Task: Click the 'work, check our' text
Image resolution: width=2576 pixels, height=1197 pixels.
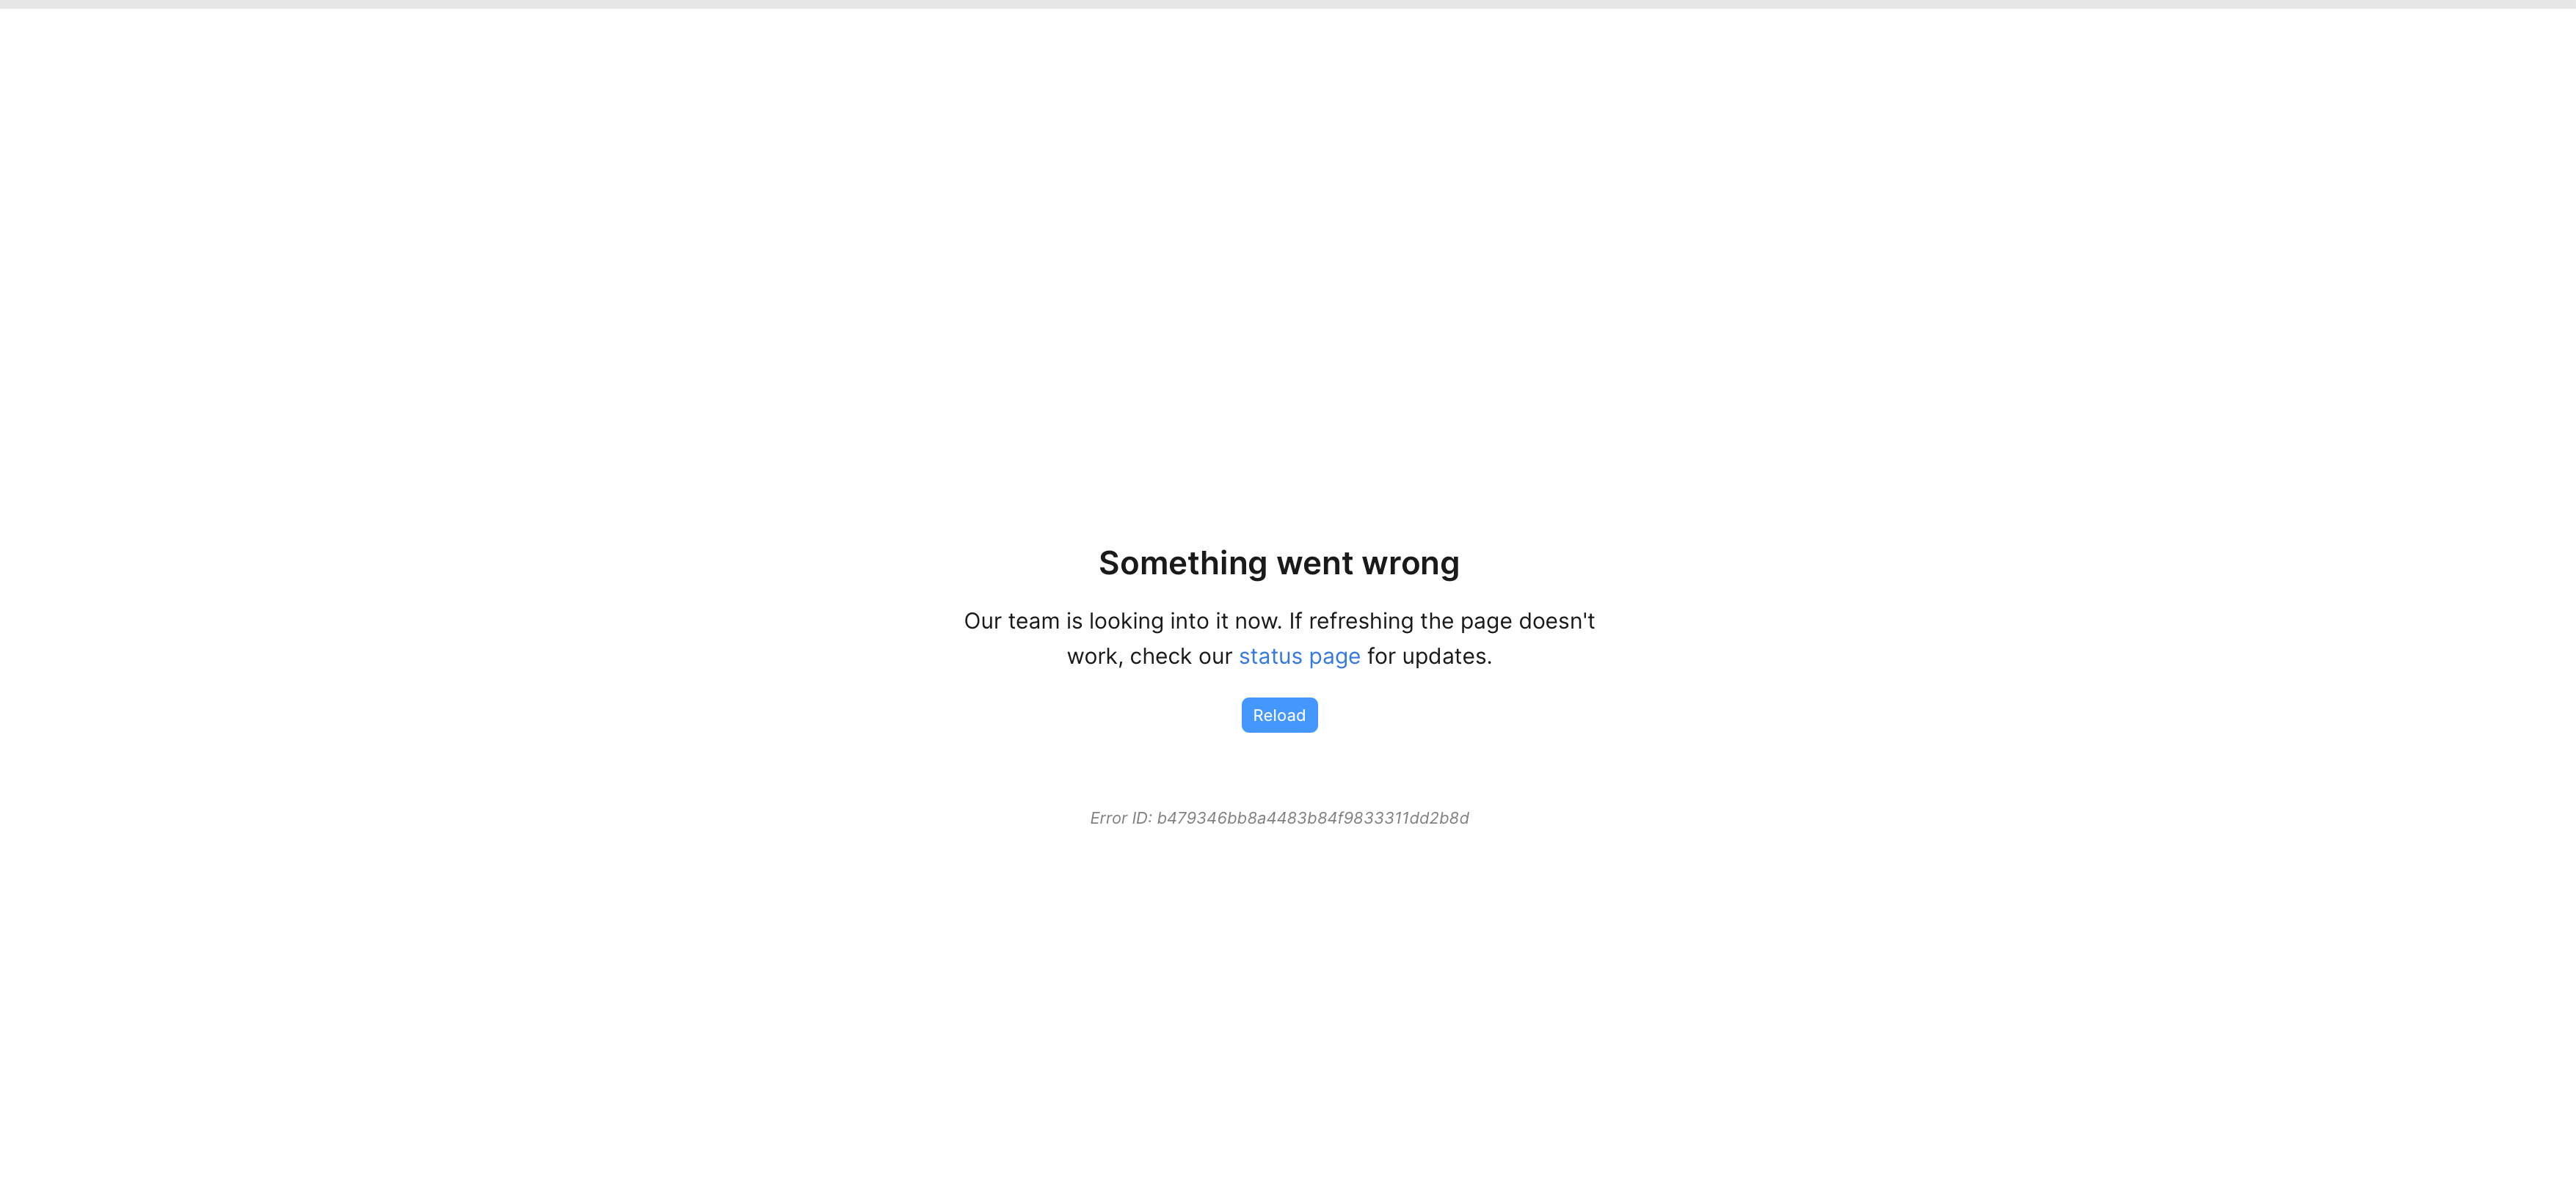Action: click(1149, 656)
